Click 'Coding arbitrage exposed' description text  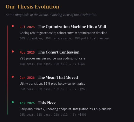pos(64,33)
